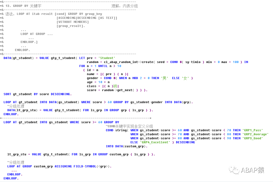
Task: Click the 'DATA(gt_student)' declaration
Action: pos(19,58)
